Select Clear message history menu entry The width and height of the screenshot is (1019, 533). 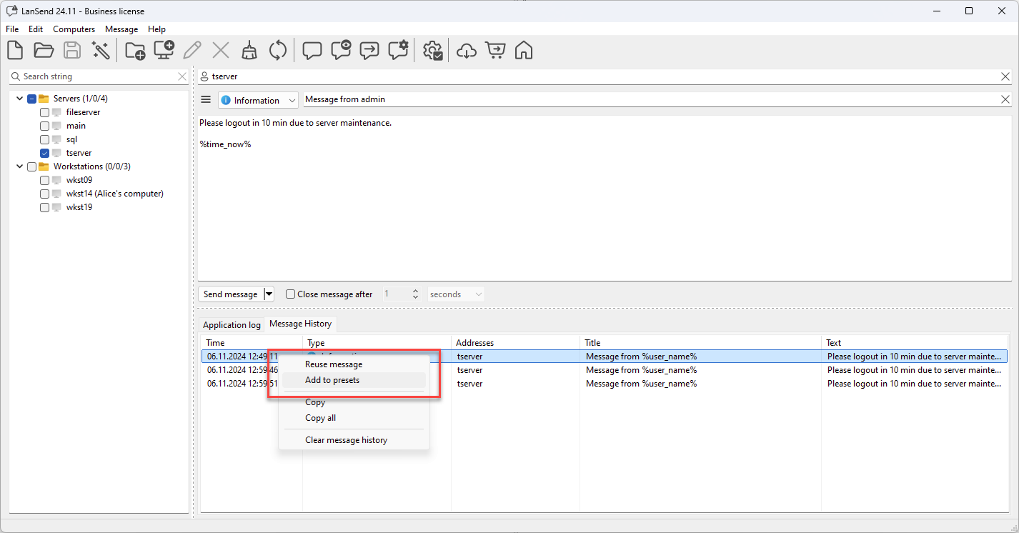tap(346, 440)
